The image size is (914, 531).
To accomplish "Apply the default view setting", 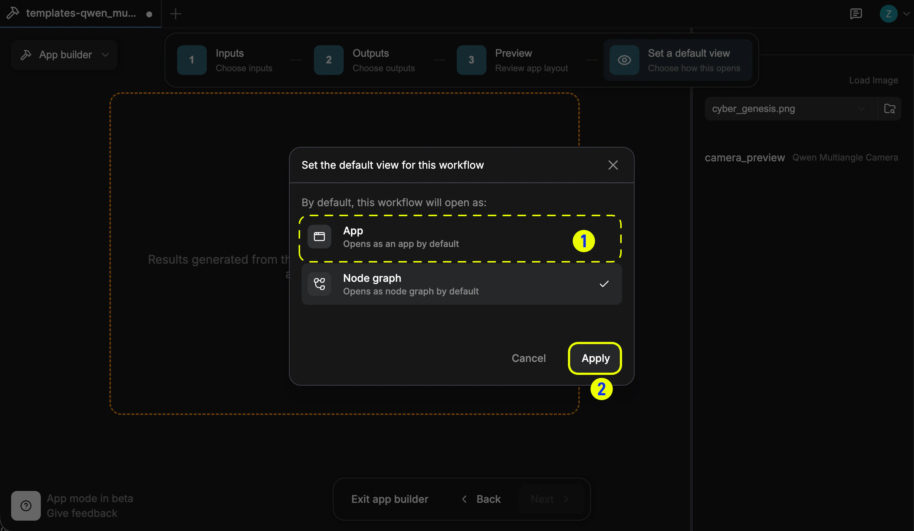I will (594, 358).
